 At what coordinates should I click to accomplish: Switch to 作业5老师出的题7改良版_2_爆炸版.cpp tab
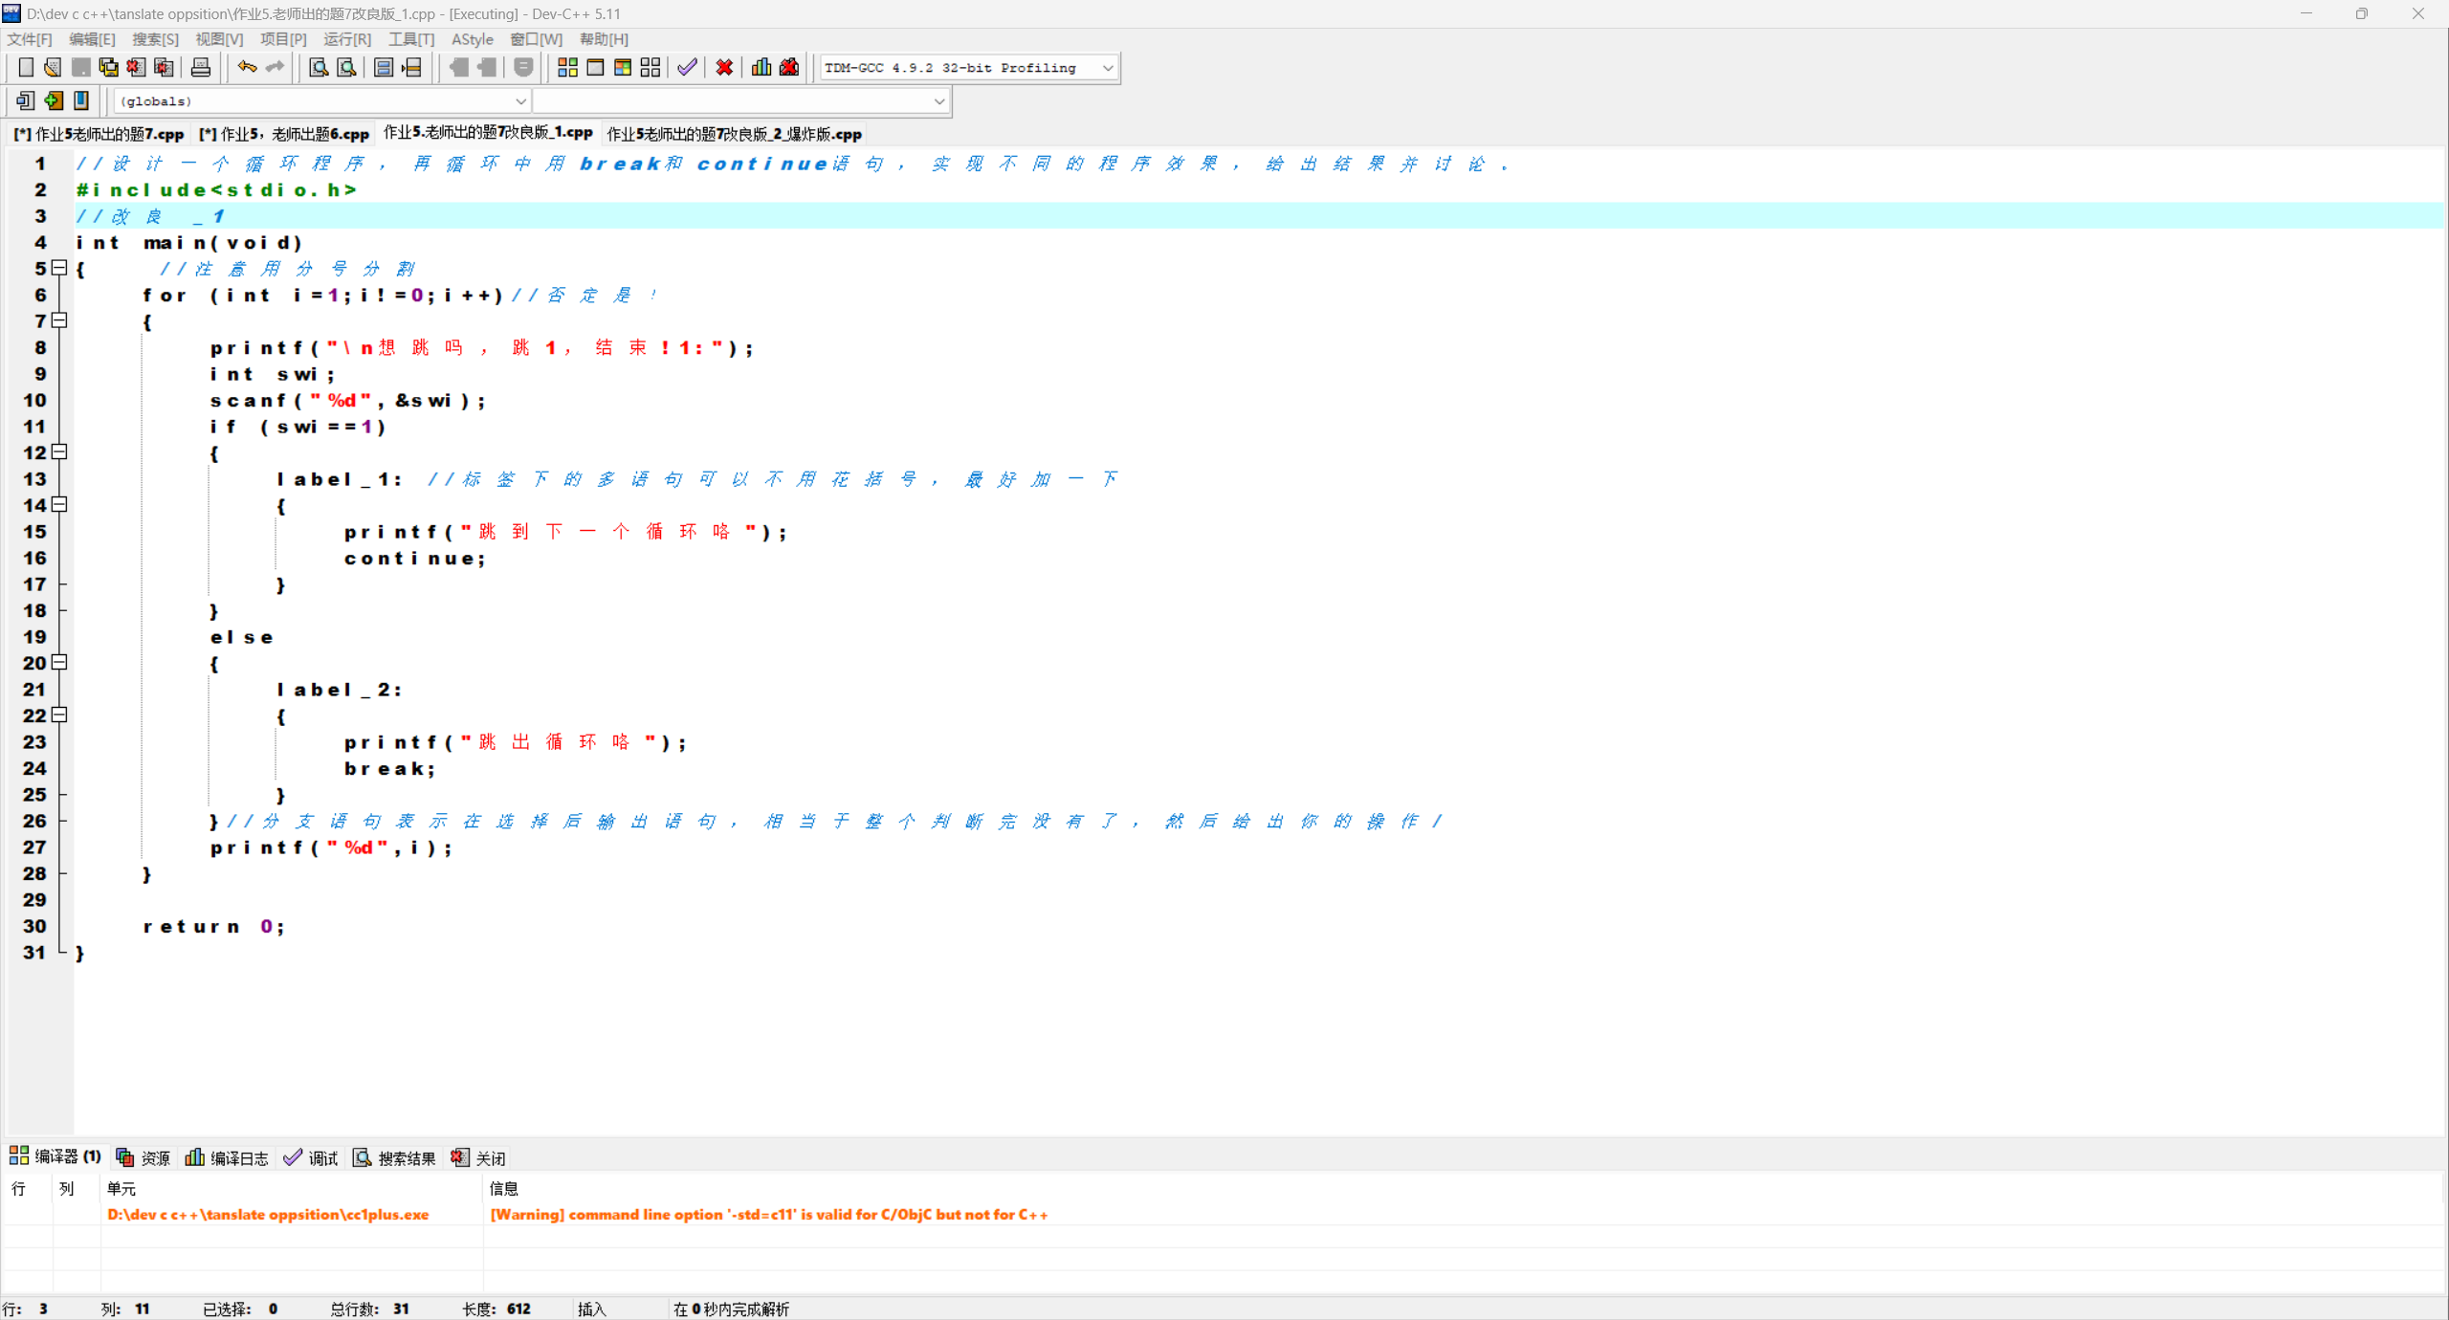pyautogui.click(x=734, y=134)
